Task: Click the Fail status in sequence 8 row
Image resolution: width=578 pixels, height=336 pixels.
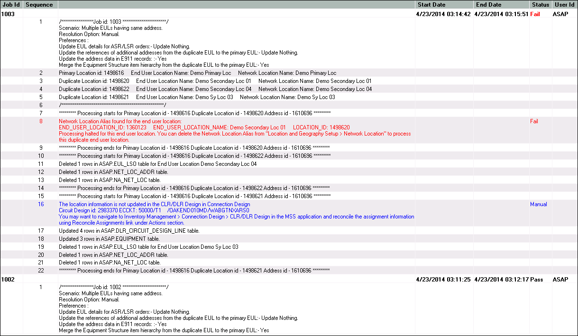Action: click(x=534, y=121)
